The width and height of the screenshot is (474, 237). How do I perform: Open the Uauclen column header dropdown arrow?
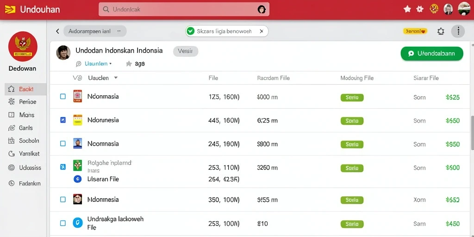[115, 78]
